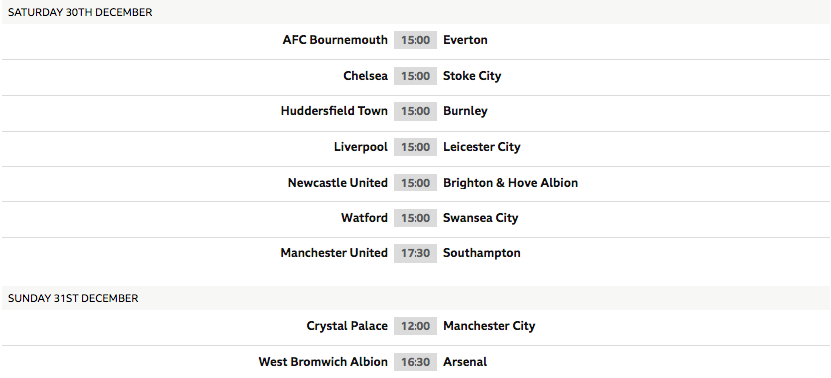
Task: Open the AFC Bournemouth team link
Action: pyautogui.click(x=335, y=40)
